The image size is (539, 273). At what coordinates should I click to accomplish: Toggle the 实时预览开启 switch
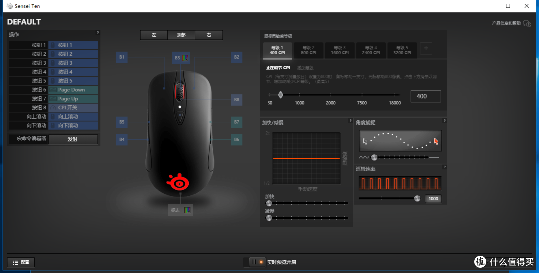254,262
